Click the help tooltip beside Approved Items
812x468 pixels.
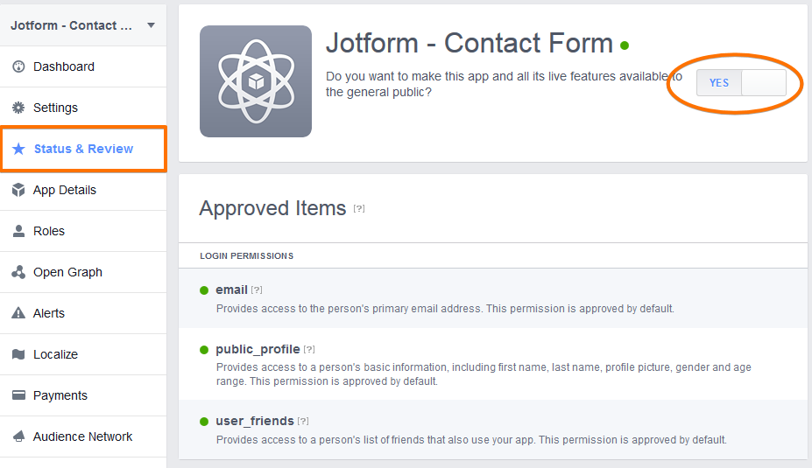(359, 209)
